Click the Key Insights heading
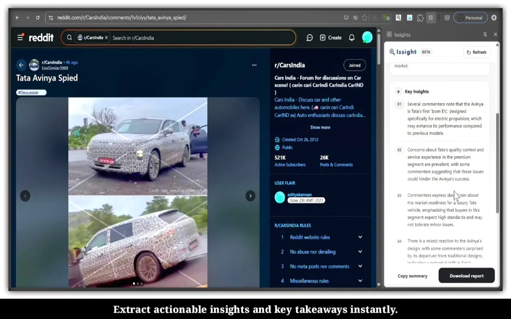Viewport: 511px width, 319px height. click(417, 91)
